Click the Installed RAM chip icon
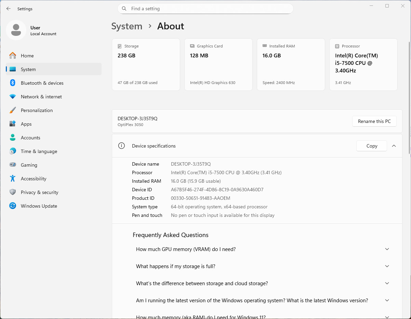 pos(265,46)
